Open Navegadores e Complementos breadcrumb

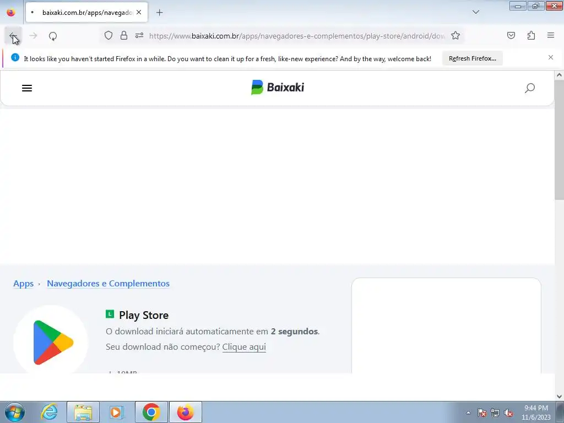coord(108,284)
